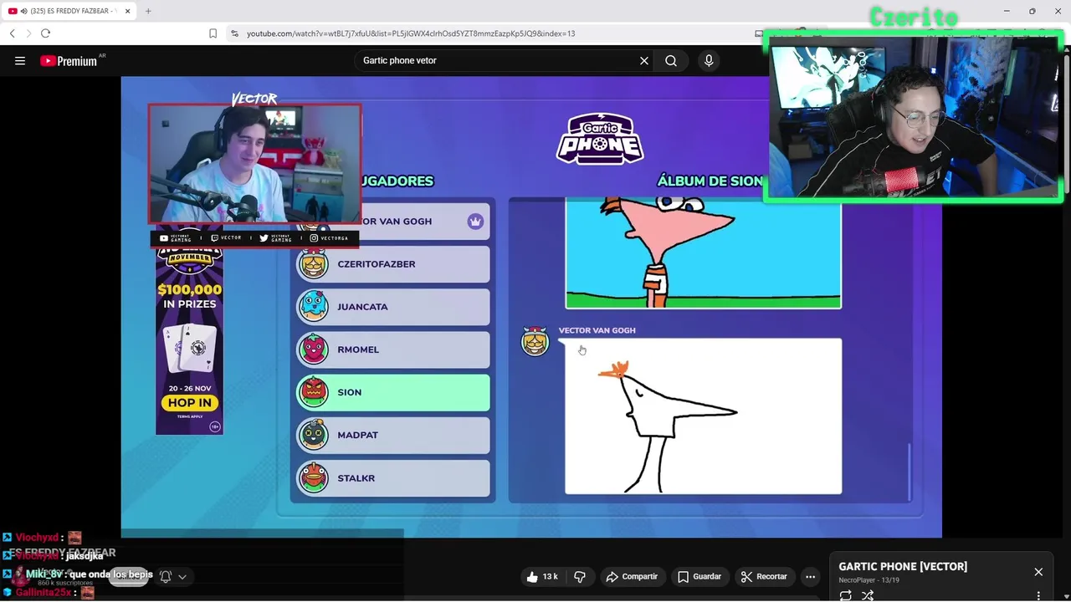Share video via Compartir
The height and width of the screenshot is (602, 1071).
(x=632, y=576)
